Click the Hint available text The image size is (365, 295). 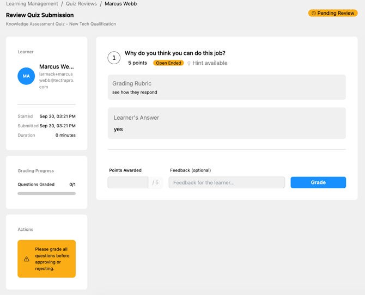click(210, 63)
